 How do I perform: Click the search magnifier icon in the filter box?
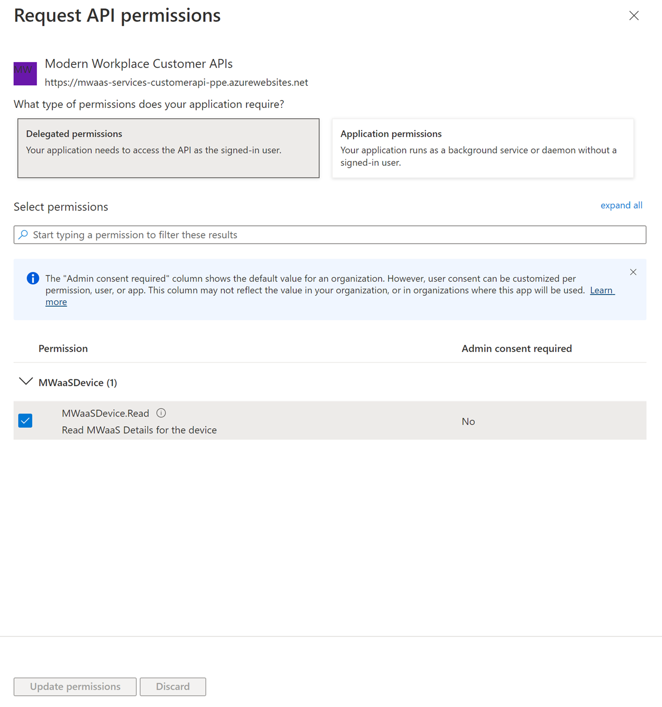(x=23, y=235)
